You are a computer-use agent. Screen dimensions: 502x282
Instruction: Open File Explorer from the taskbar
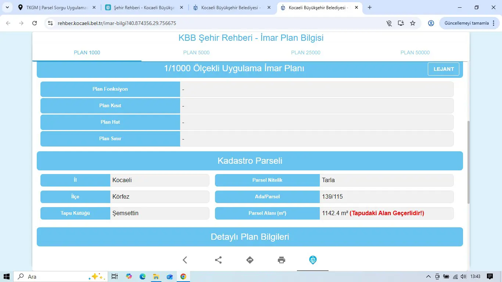(156, 276)
